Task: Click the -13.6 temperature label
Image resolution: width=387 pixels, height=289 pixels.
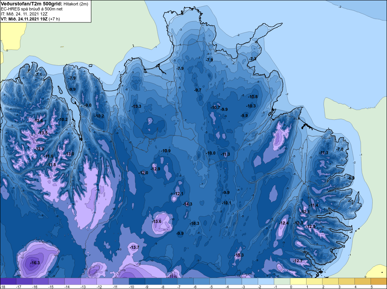Action: pos(156,221)
